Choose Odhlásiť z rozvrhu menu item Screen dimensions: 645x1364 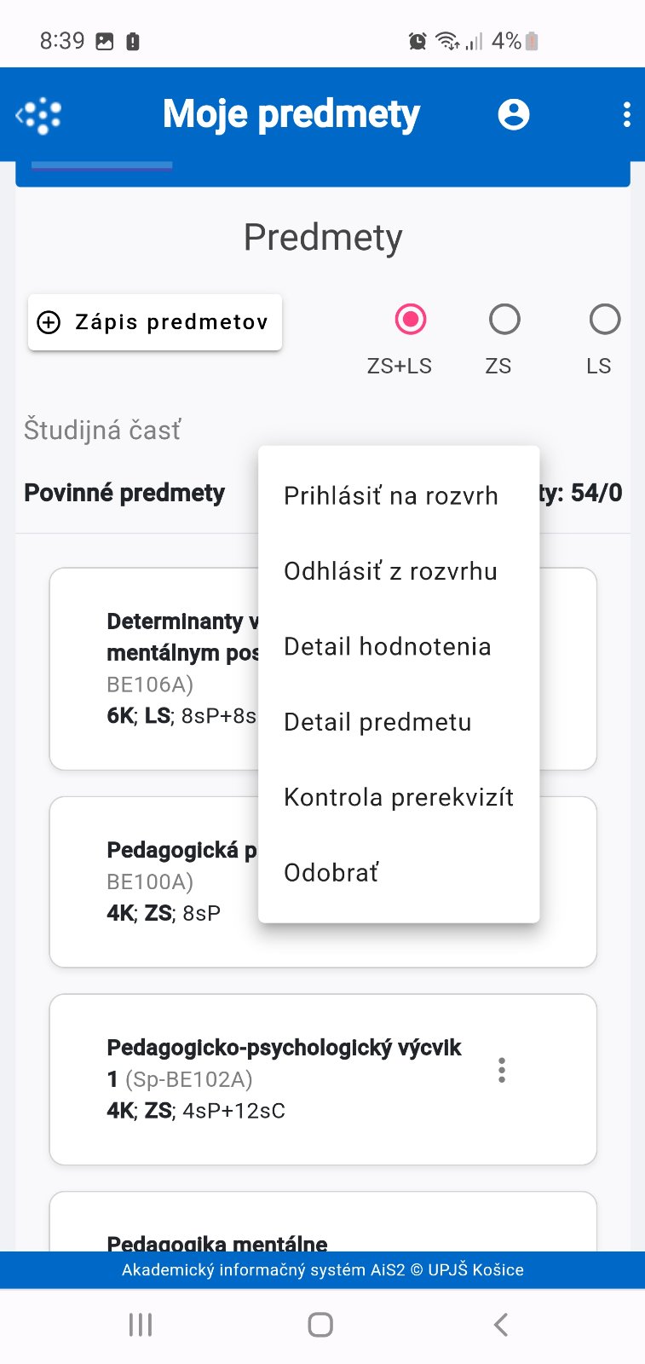pyautogui.click(x=390, y=571)
